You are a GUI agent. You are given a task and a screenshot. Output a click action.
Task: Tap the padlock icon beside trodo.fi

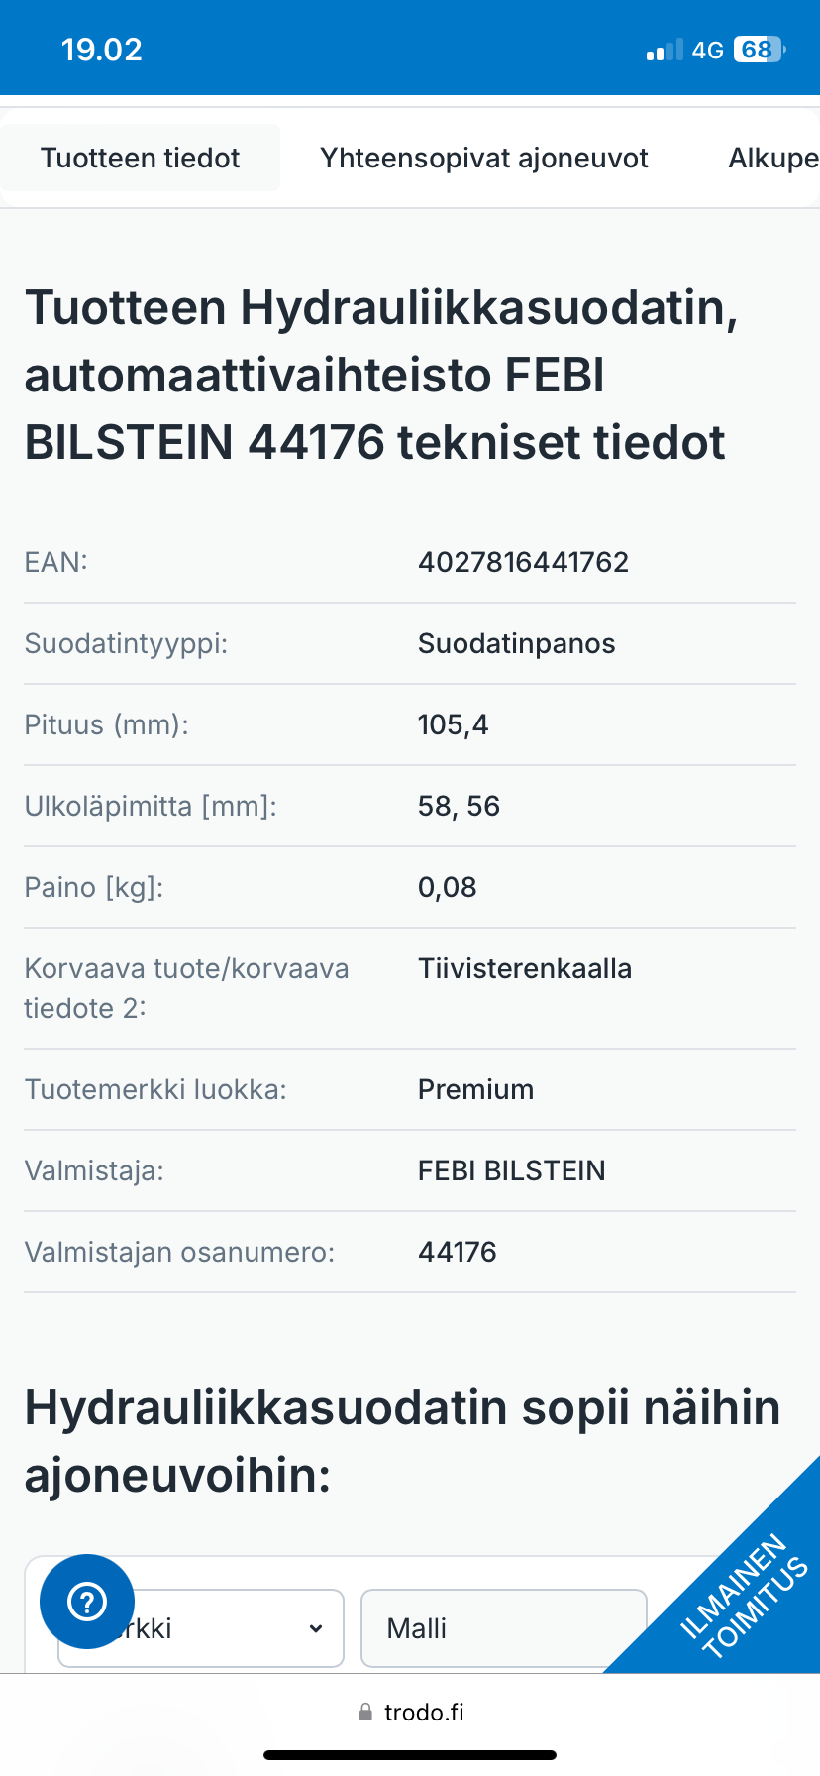(365, 1712)
